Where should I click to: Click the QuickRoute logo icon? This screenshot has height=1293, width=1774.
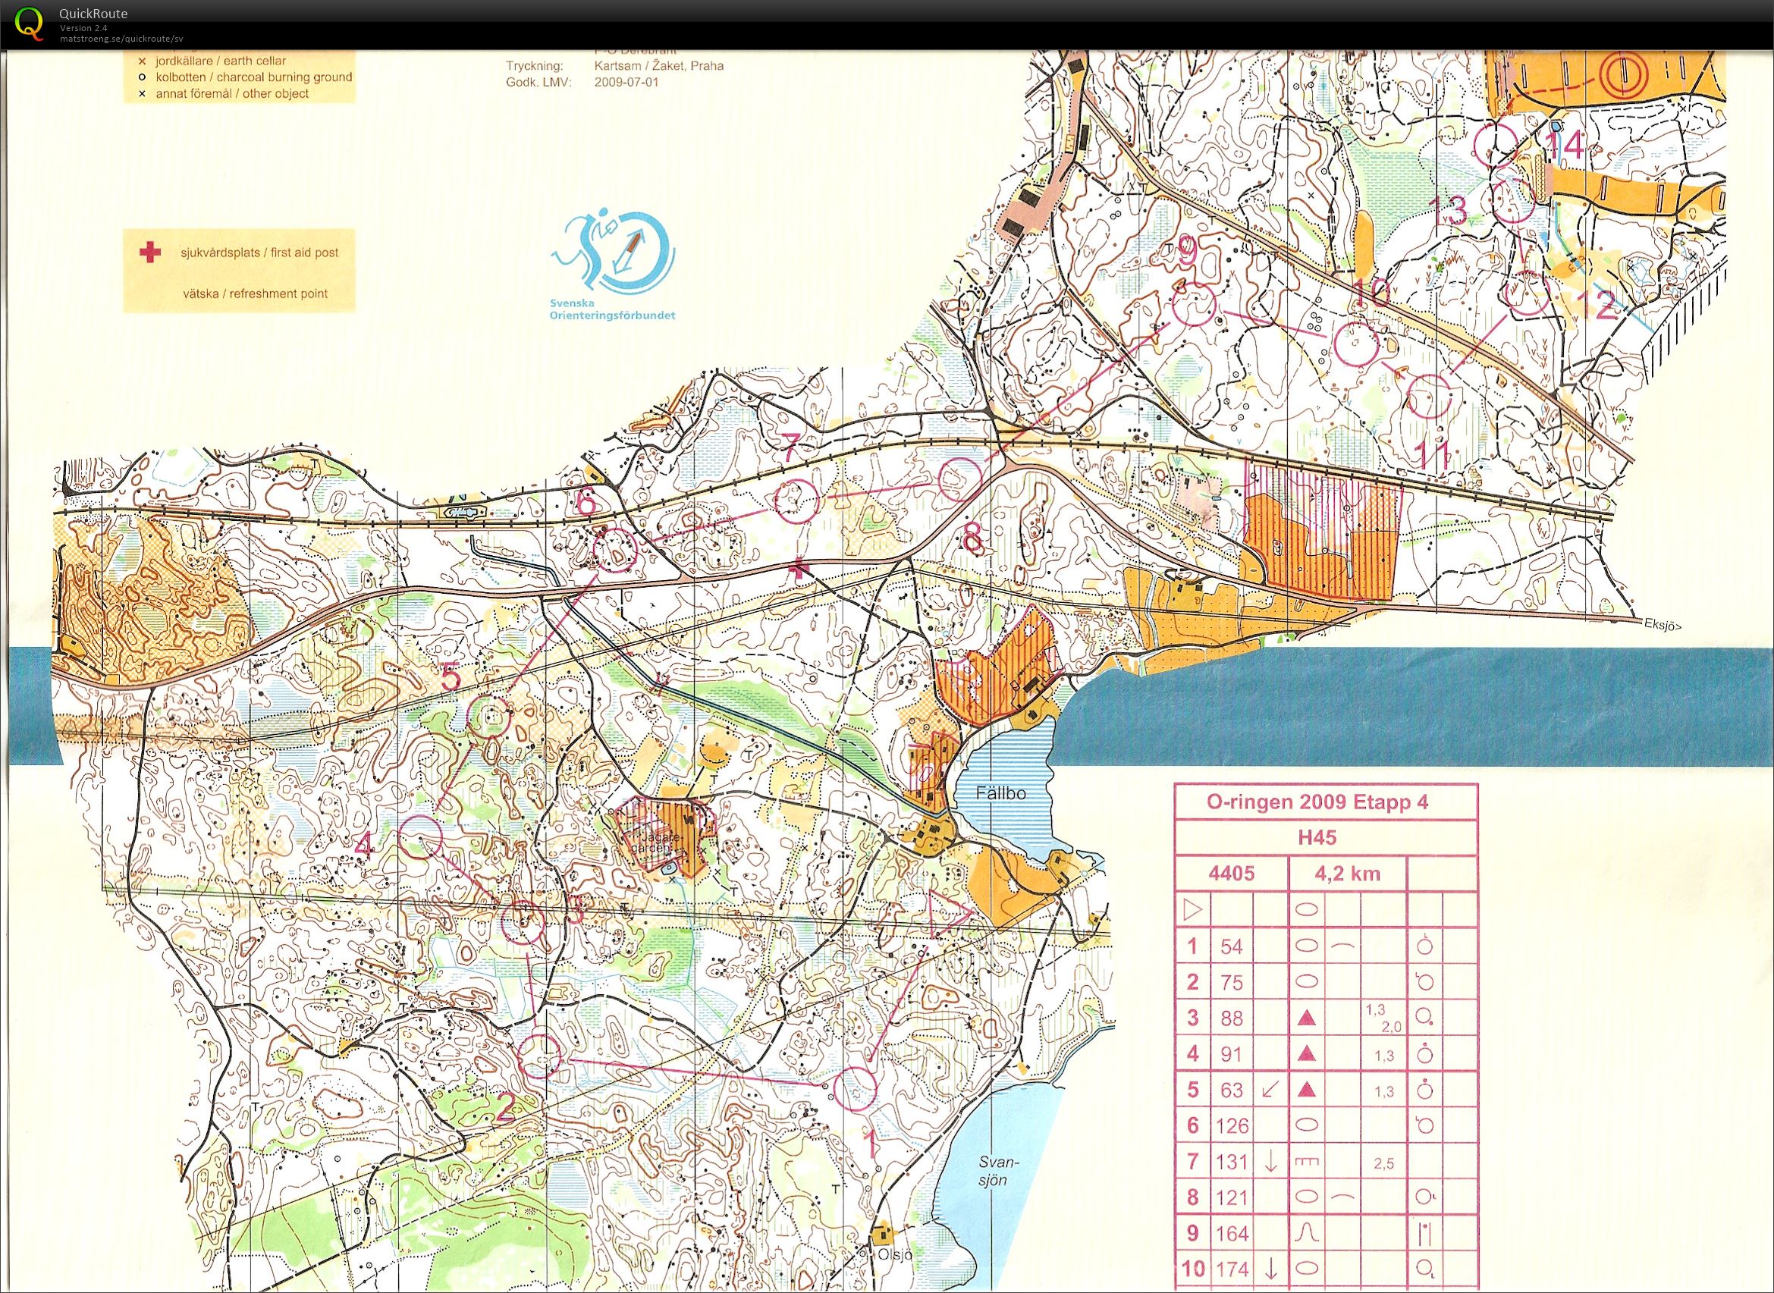pos(30,24)
